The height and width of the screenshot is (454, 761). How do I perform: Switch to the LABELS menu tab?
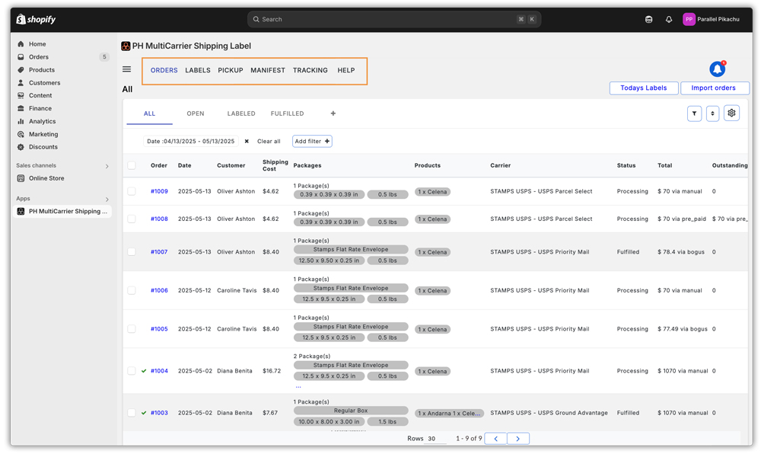[198, 70]
